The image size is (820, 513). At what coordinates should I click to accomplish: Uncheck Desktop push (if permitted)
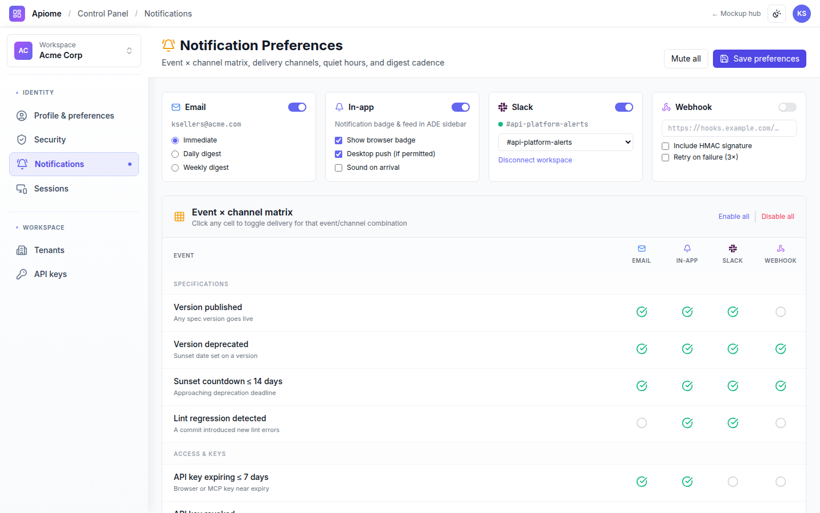point(338,154)
